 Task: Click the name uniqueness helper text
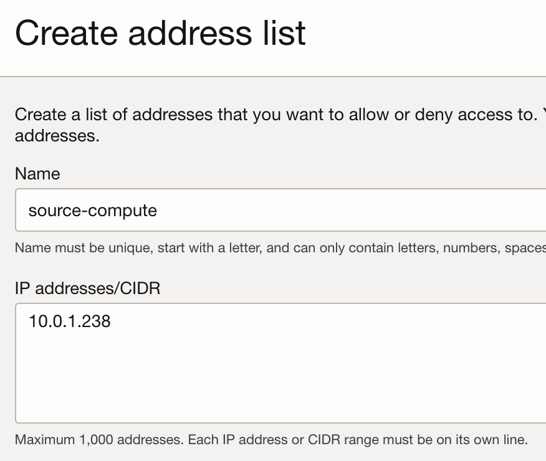coord(280,248)
